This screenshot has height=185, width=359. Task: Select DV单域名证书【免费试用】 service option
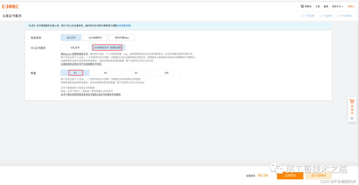click(x=107, y=47)
